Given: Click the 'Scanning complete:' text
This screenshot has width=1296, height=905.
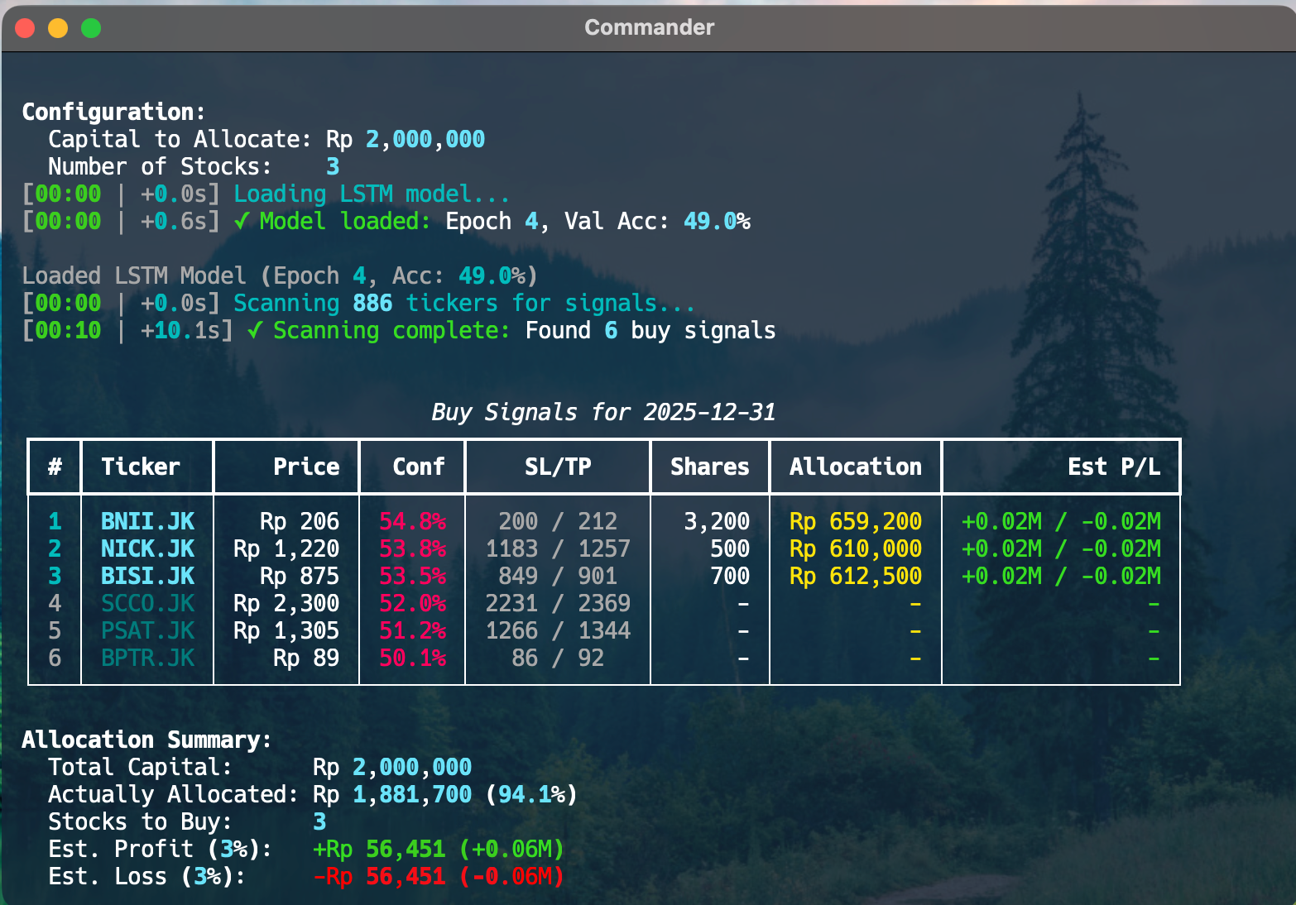Looking at the screenshot, I should click(x=391, y=330).
